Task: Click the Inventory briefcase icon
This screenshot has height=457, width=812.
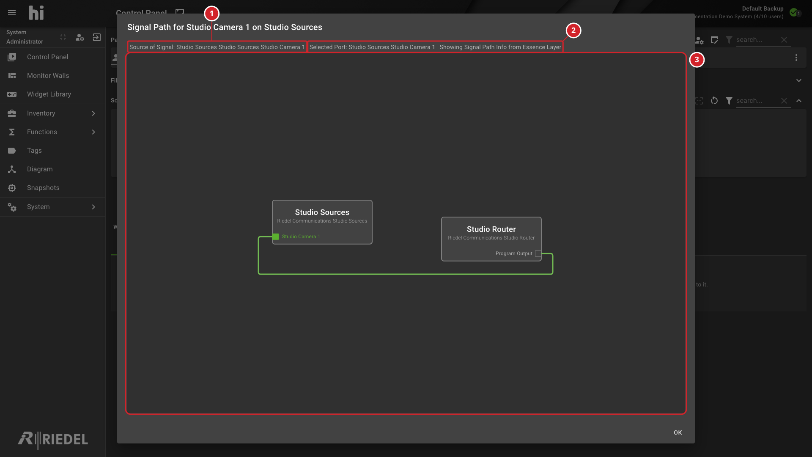Action: point(12,113)
